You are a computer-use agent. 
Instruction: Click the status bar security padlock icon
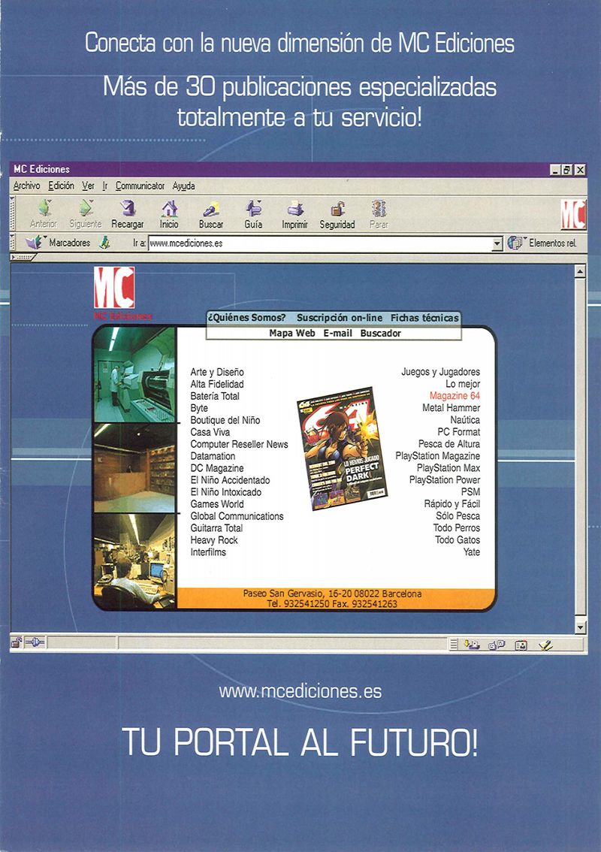click(17, 643)
